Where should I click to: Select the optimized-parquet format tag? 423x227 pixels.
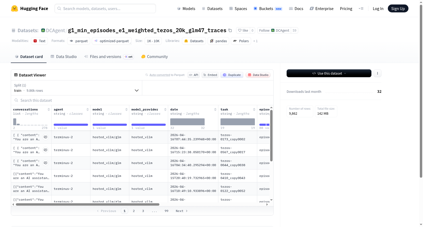(x=112, y=41)
